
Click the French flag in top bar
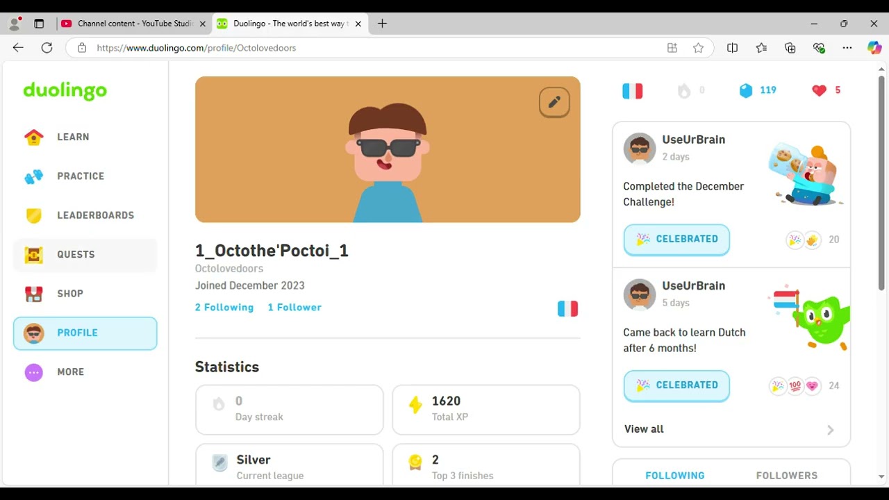point(632,91)
